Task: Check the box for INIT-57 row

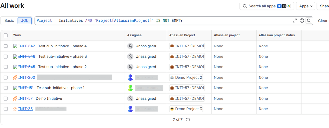Action: 6,99
